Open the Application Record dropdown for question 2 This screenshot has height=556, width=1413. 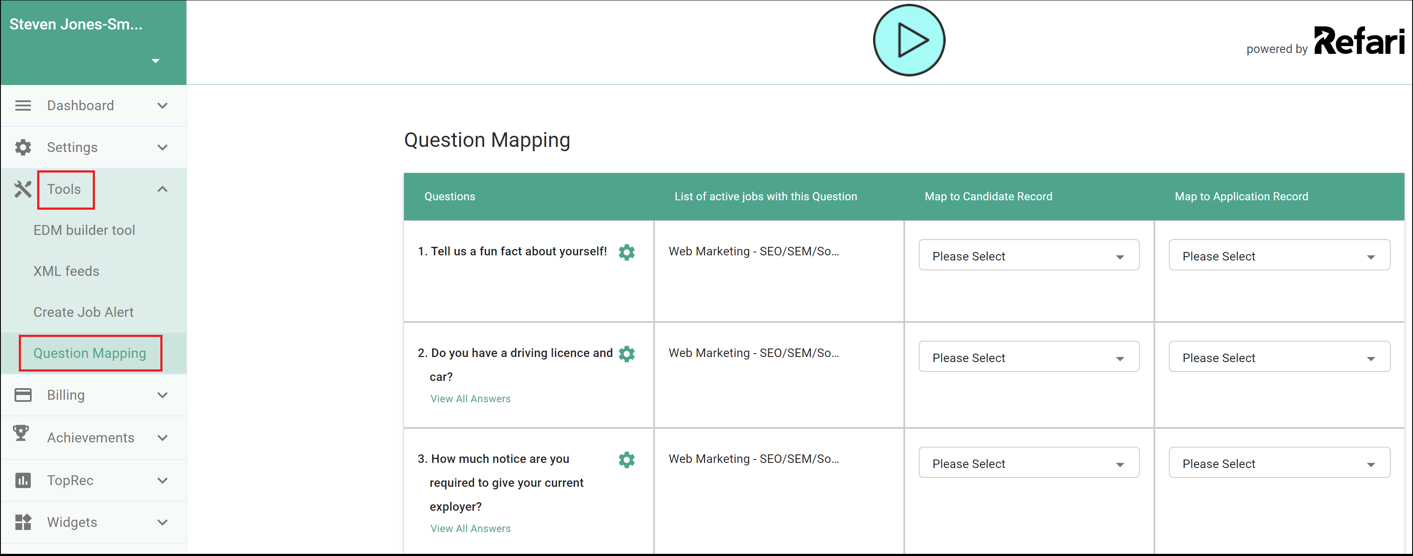pyautogui.click(x=1279, y=357)
